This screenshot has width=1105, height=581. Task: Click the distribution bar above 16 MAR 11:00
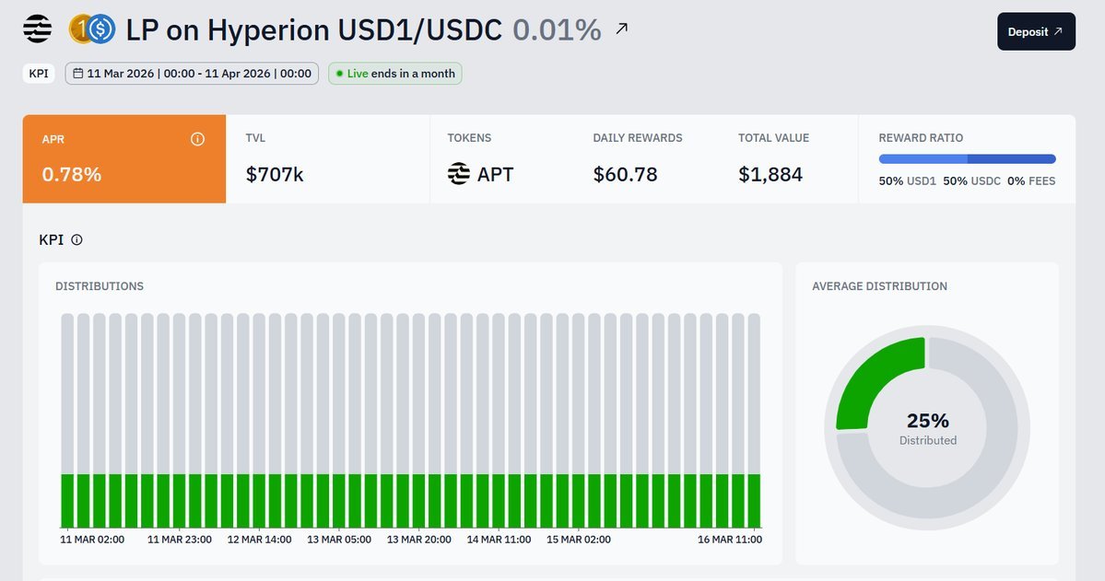tap(754, 421)
